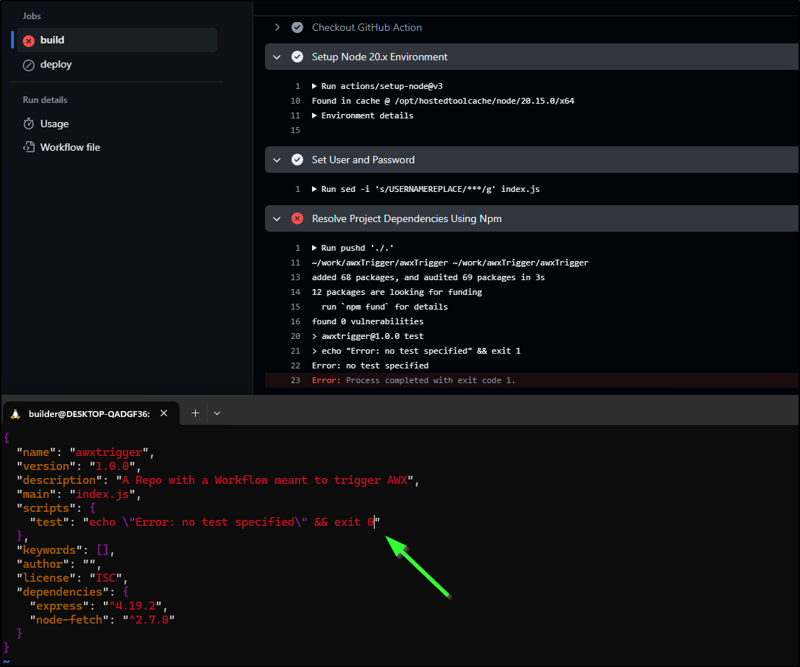Image resolution: width=800 pixels, height=667 pixels.
Task: Click the 'found 0 vulnerabilities' log line
Action: coord(367,322)
